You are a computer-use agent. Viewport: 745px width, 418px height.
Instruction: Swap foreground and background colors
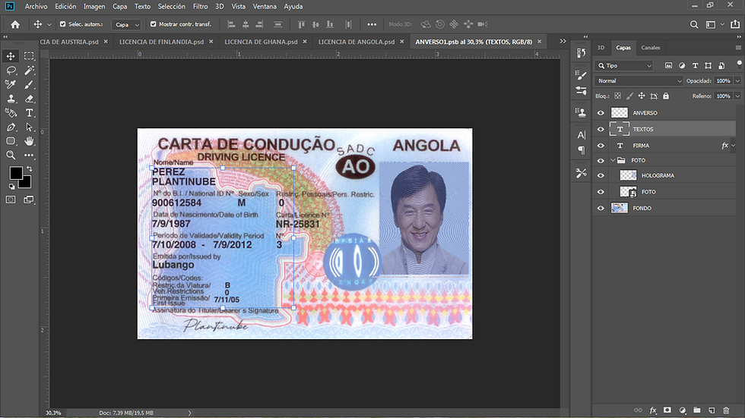(30, 168)
